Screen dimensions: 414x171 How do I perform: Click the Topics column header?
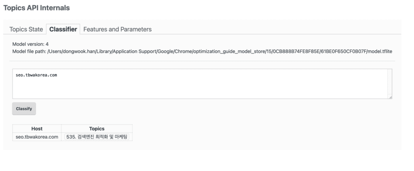point(97,129)
